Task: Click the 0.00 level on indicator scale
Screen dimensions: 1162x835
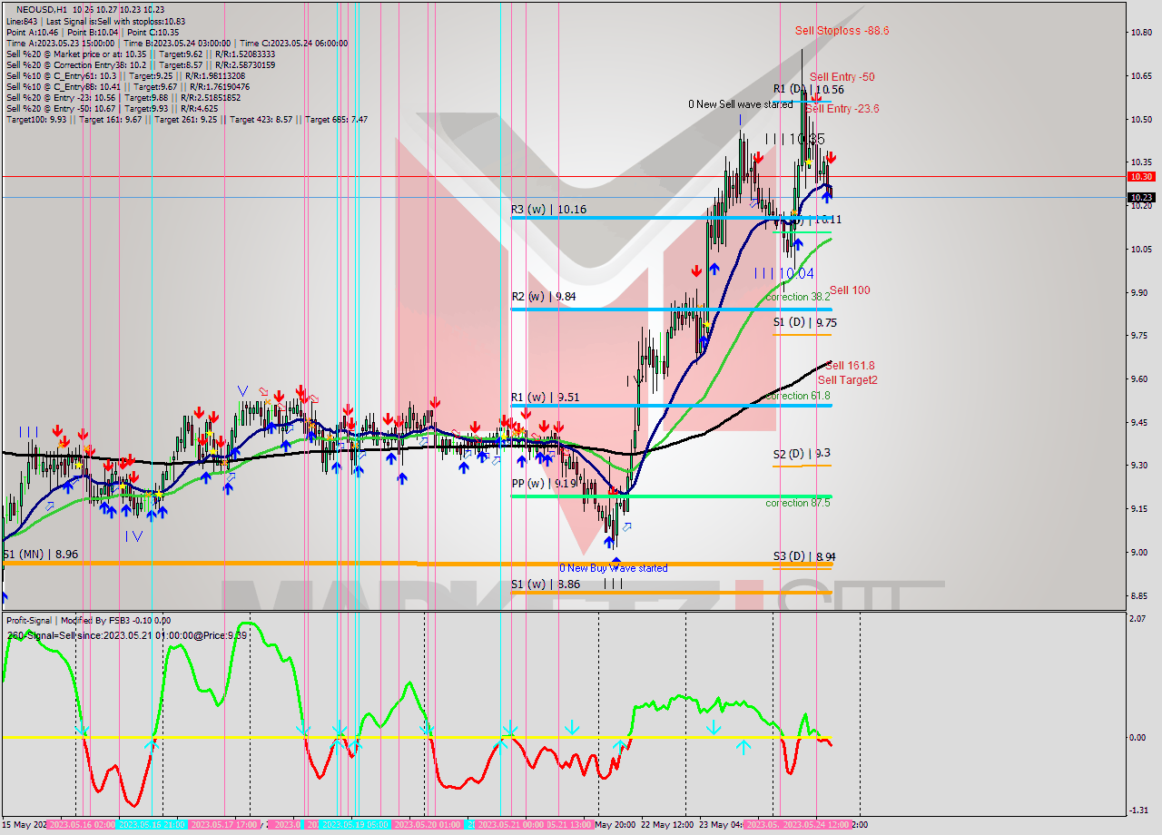Action: (1138, 737)
